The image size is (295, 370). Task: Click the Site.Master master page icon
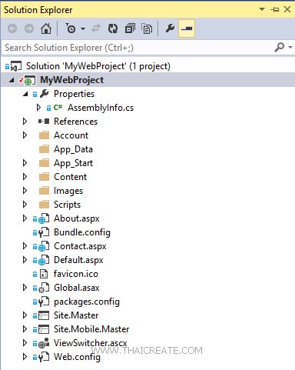click(x=44, y=315)
